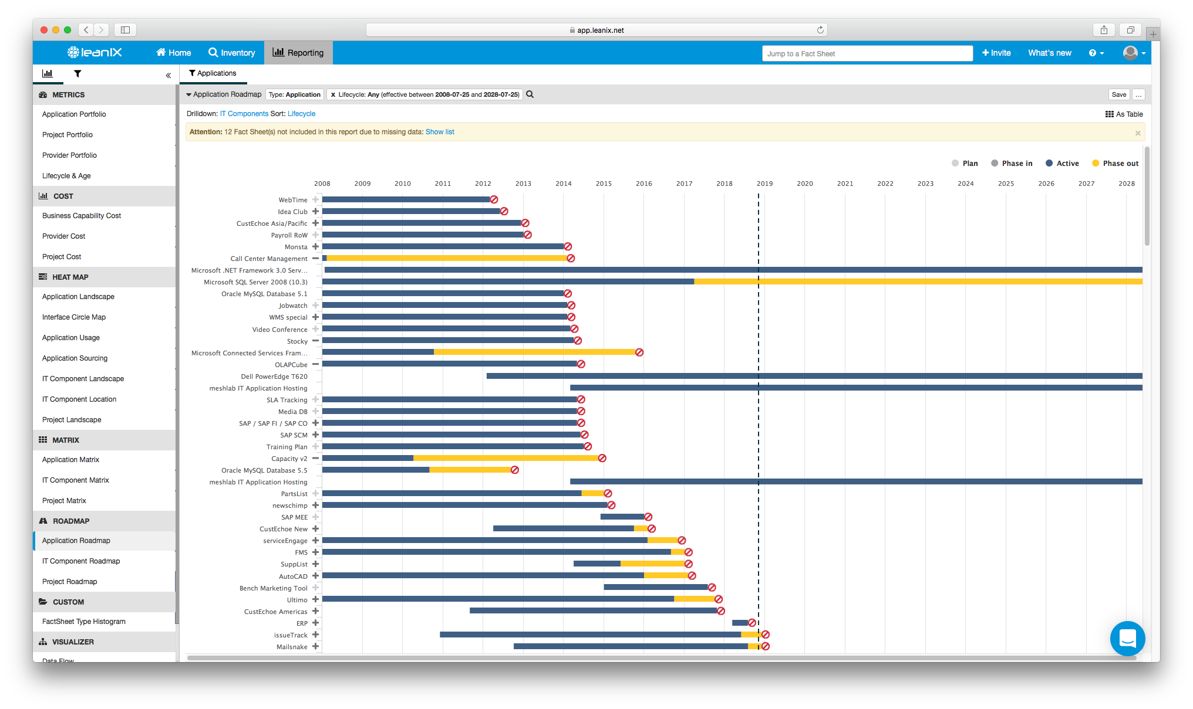Click the Save button
The image size is (1193, 709).
(1118, 94)
